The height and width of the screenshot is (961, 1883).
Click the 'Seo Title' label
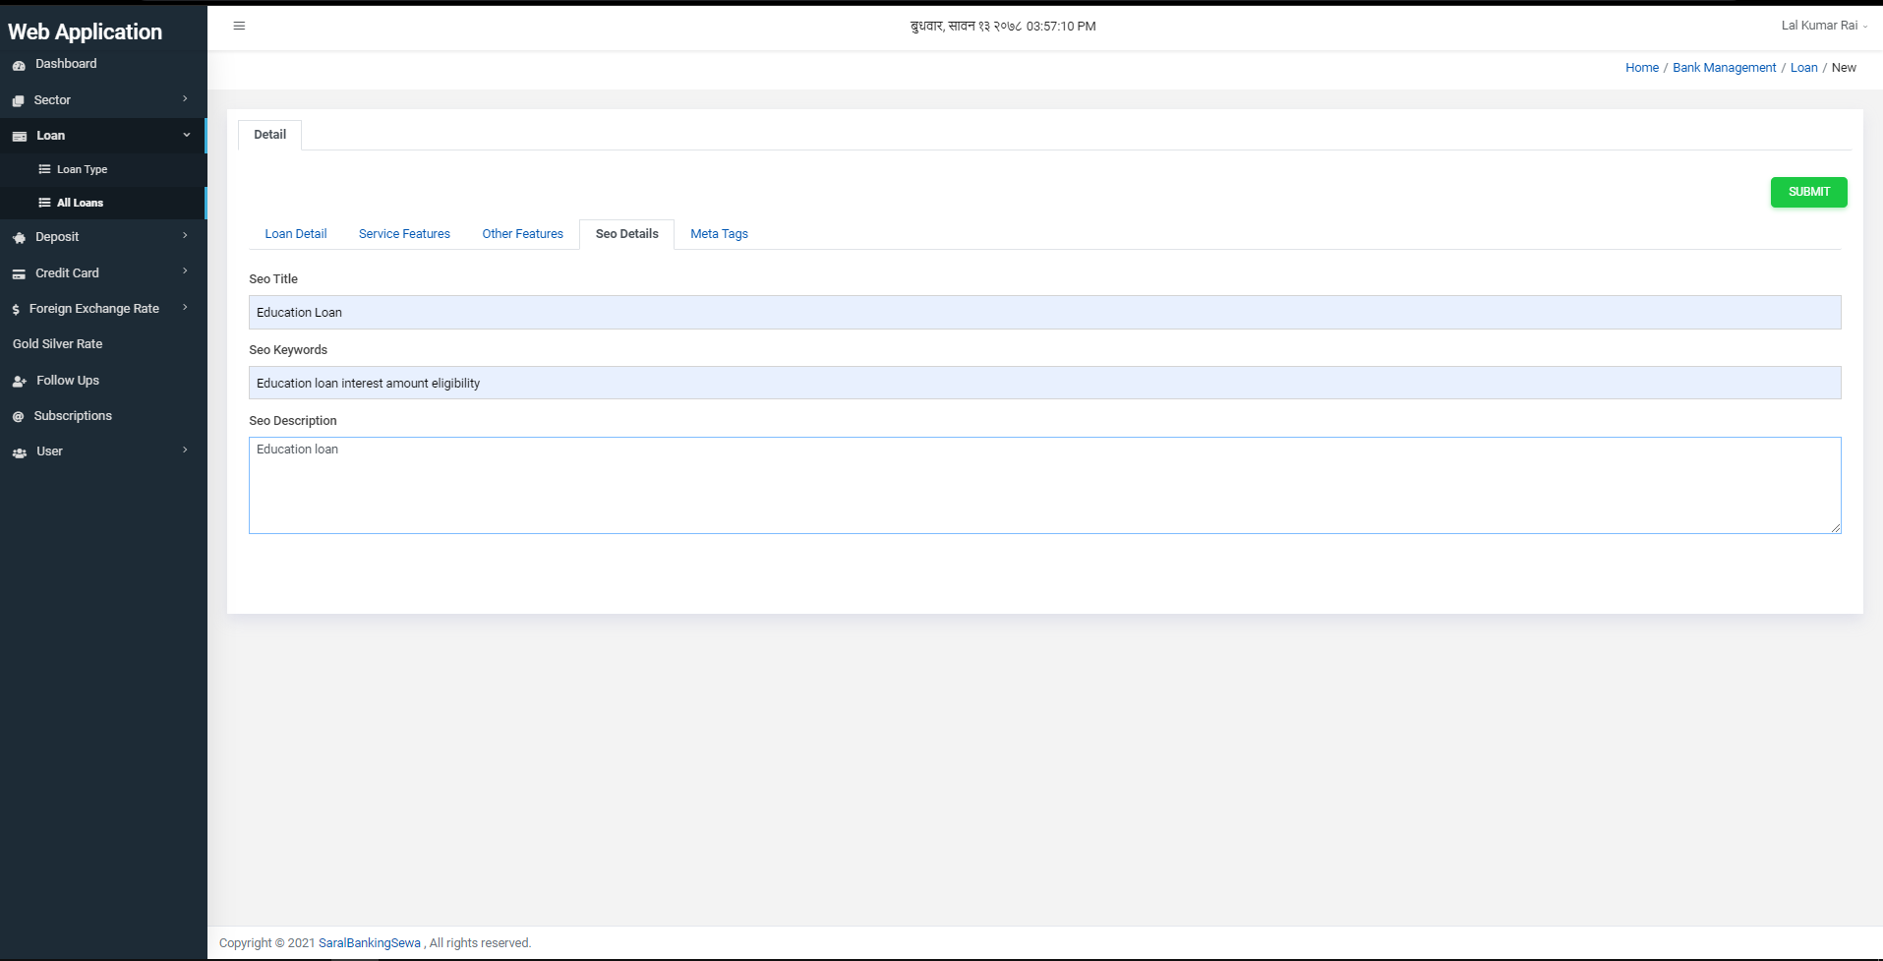click(x=273, y=279)
